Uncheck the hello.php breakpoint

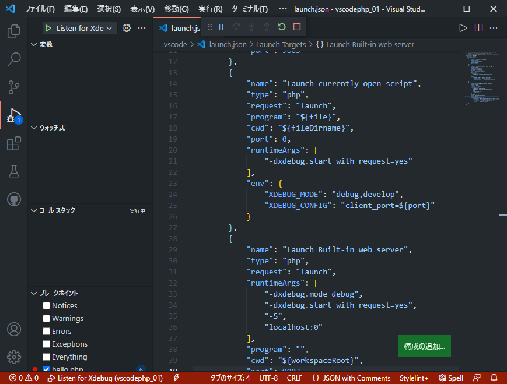pos(46,369)
